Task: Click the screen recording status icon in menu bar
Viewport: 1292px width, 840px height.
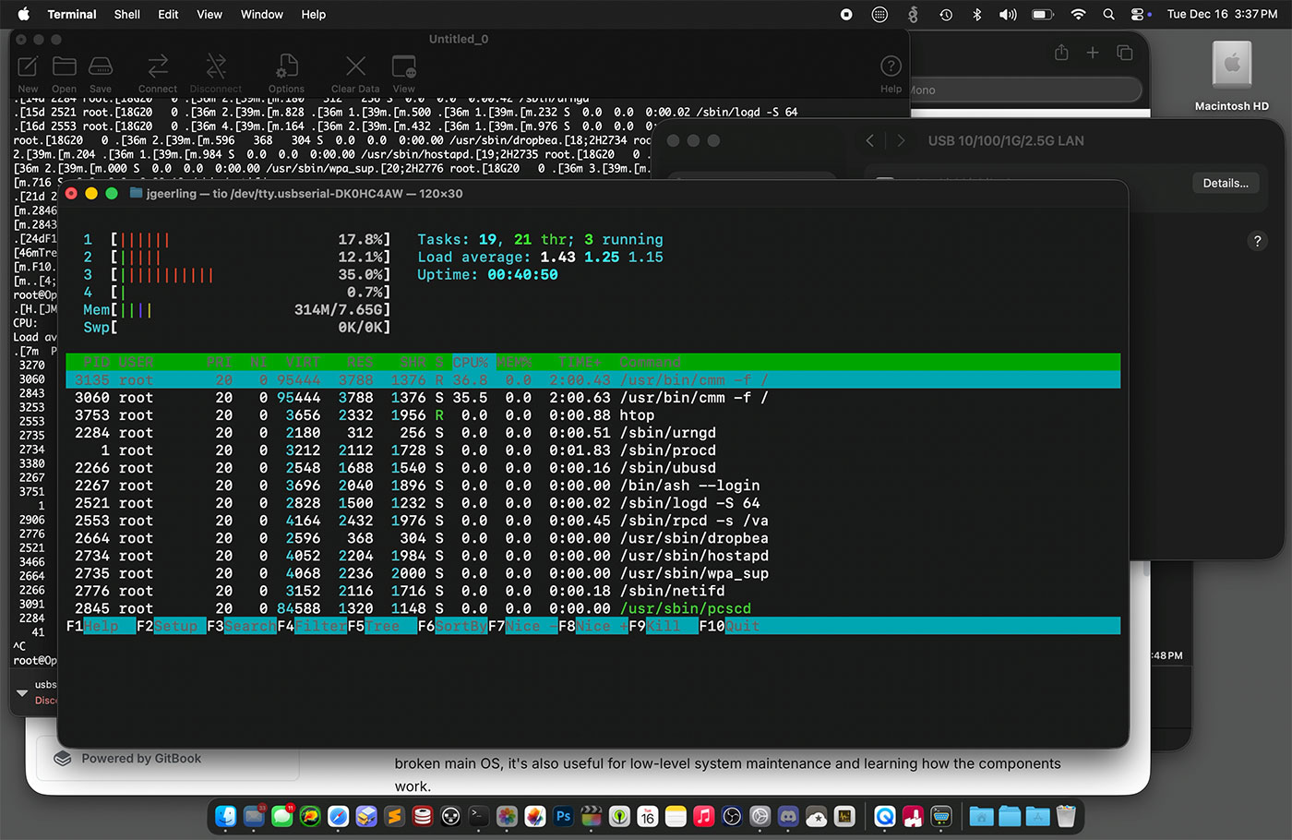Action: 846,14
